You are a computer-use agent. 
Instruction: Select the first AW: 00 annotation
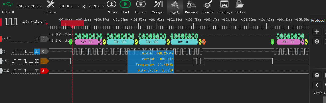[86, 42]
